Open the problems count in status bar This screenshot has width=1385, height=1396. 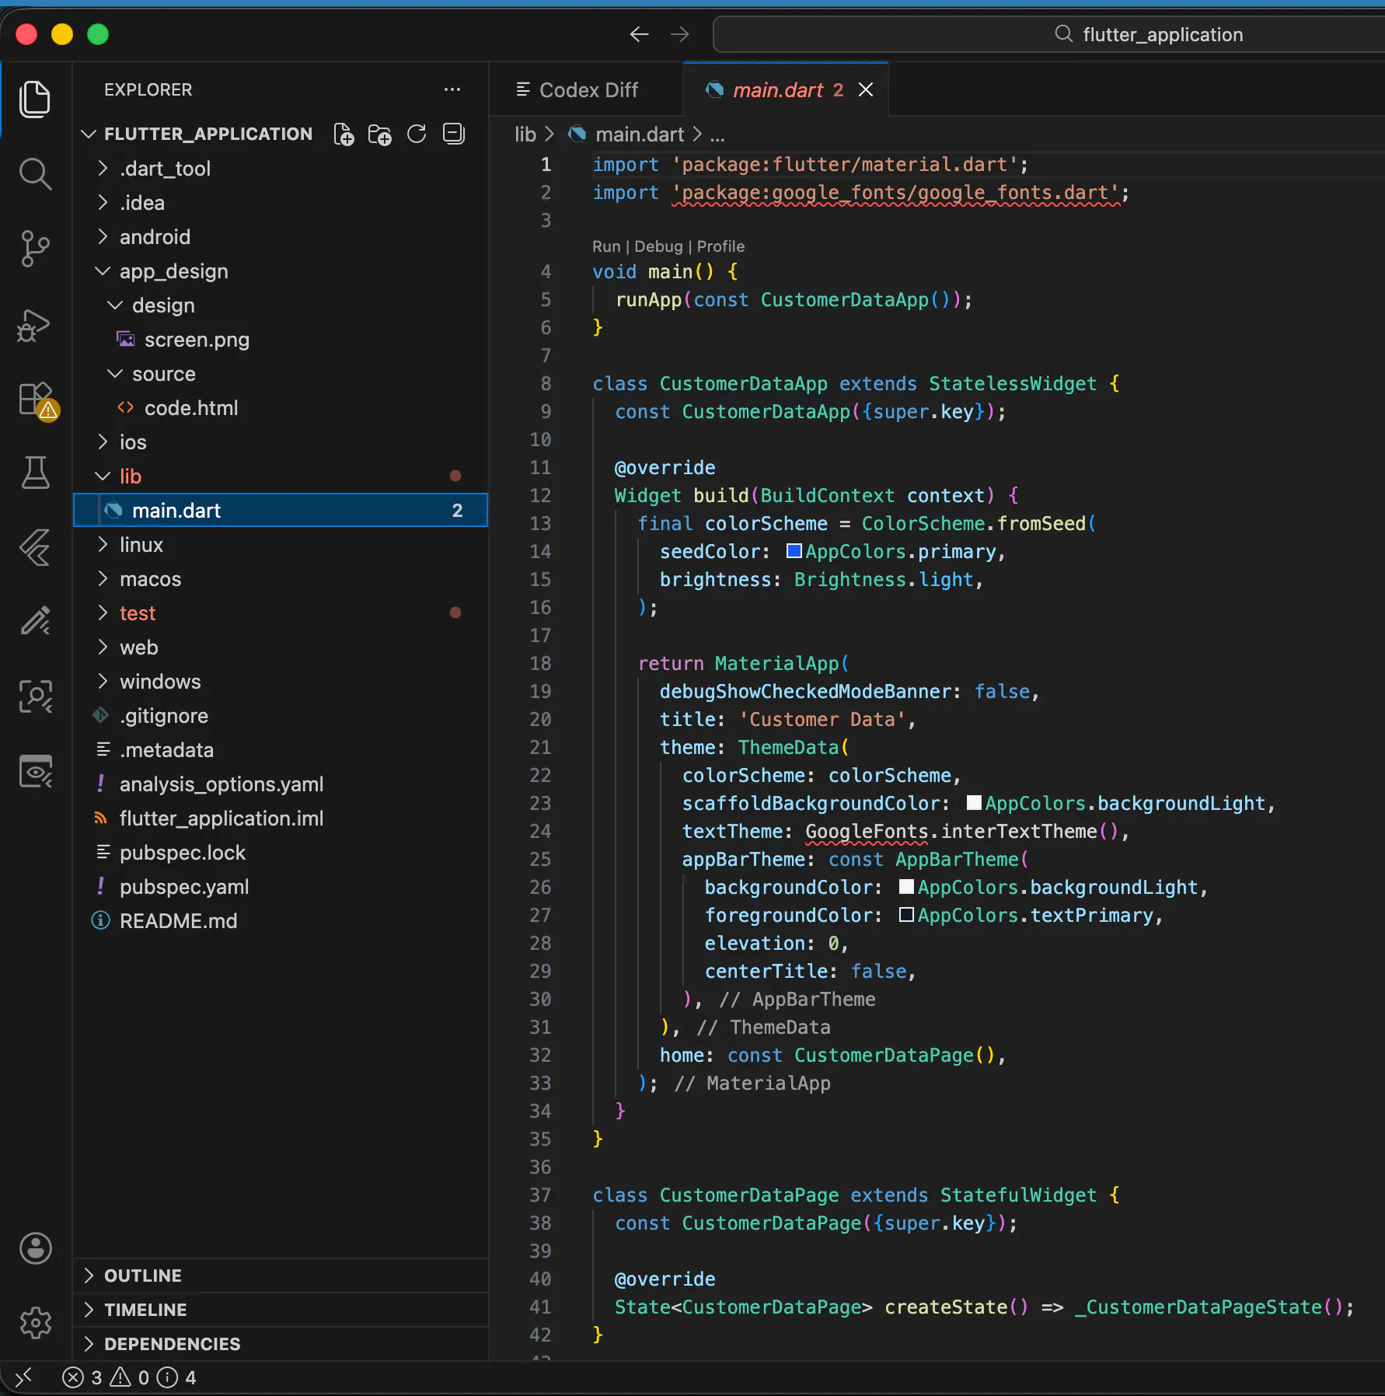[129, 1377]
